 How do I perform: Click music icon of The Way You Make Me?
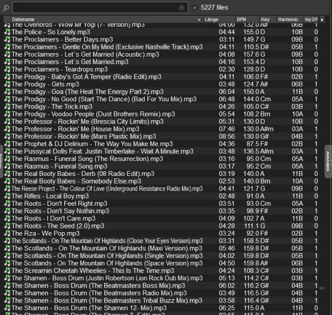[7, 144]
